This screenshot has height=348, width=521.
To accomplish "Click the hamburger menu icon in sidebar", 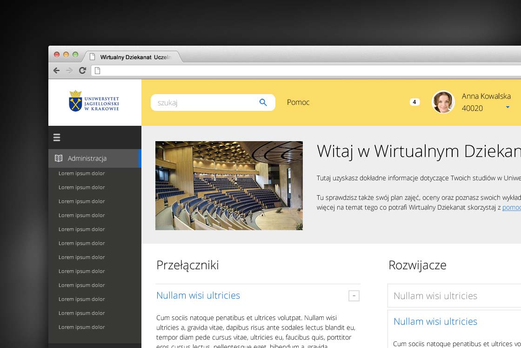I will [x=57, y=137].
